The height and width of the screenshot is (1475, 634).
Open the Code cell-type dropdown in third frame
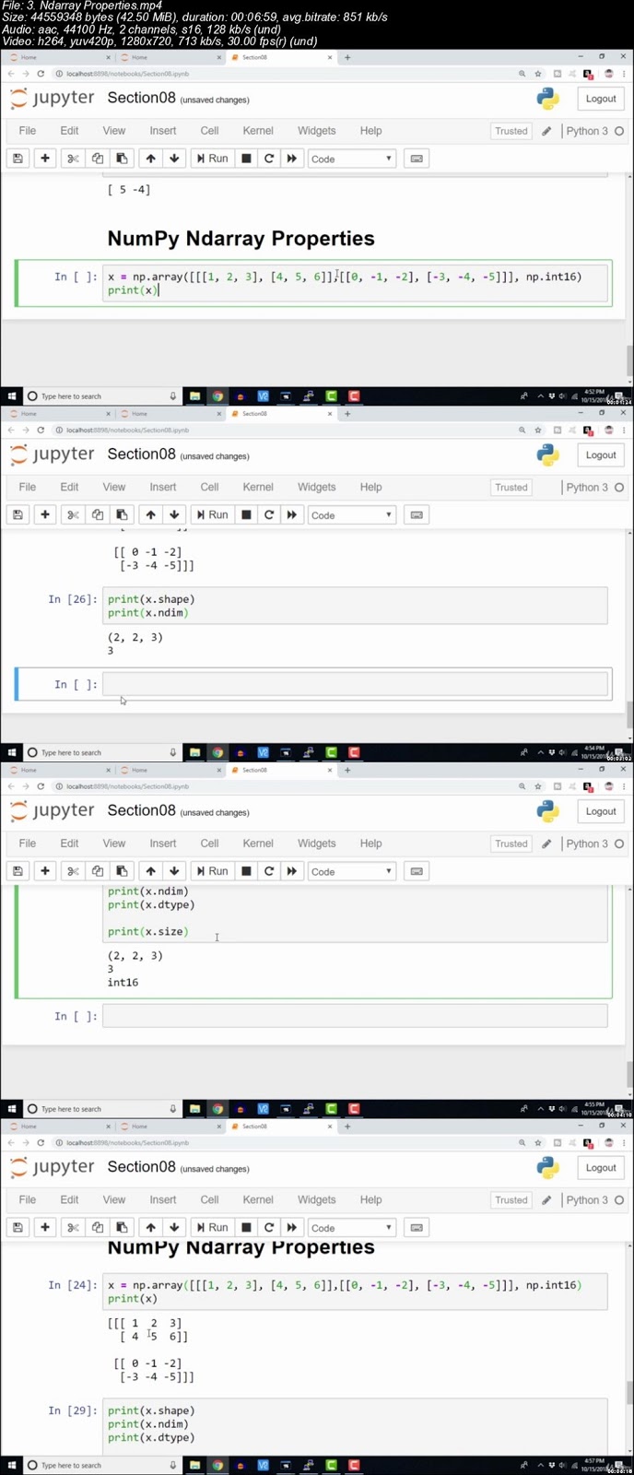click(x=351, y=871)
